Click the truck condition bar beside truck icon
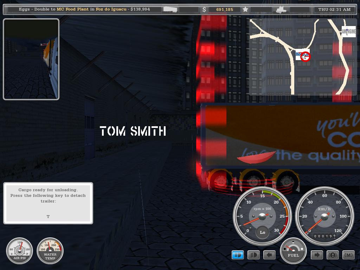 (300, 9)
